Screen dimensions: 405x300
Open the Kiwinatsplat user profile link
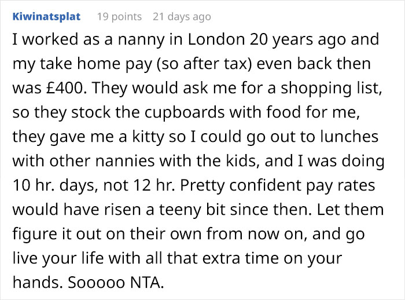pos(46,17)
